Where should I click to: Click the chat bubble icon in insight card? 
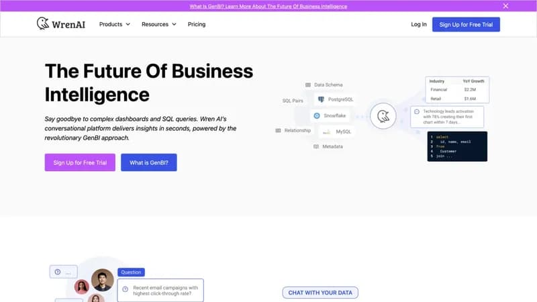click(417, 111)
